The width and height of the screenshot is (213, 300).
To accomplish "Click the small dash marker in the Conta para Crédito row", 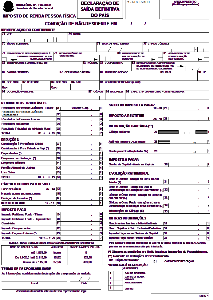I will tap(194, 152).
